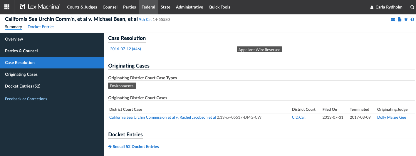The image size is (416, 156).
Task: Open the Counsel menu
Action: coord(110,7)
